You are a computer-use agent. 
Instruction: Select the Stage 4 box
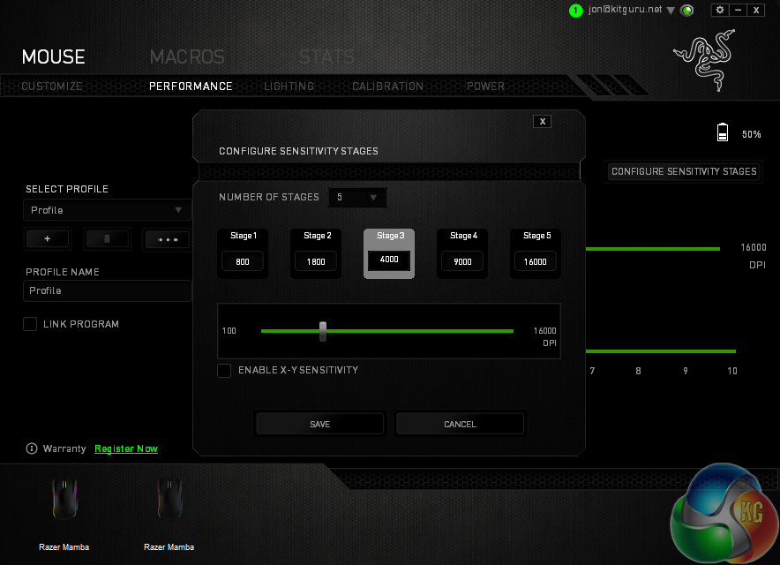462,253
